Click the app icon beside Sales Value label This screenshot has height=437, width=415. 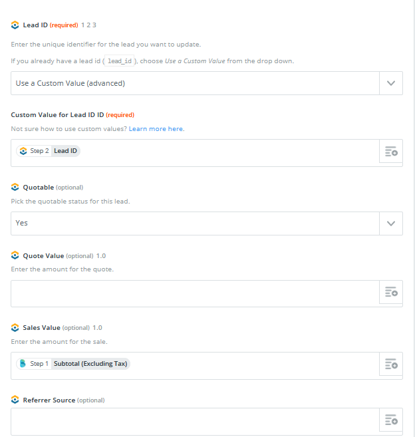point(15,328)
